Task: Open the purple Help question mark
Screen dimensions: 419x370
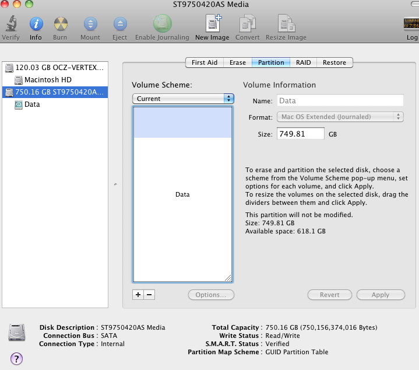Action: coord(16,358)
